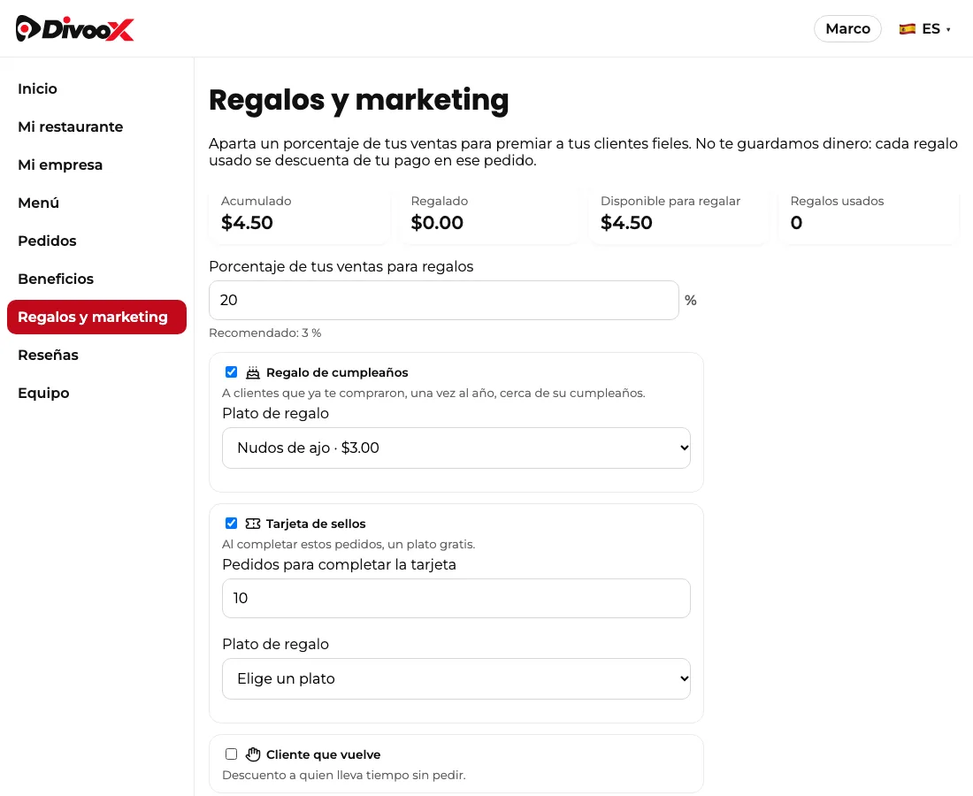Click the stamp card ticket icon
Viewport: 973px width, 796px height.
coord(253,524)
